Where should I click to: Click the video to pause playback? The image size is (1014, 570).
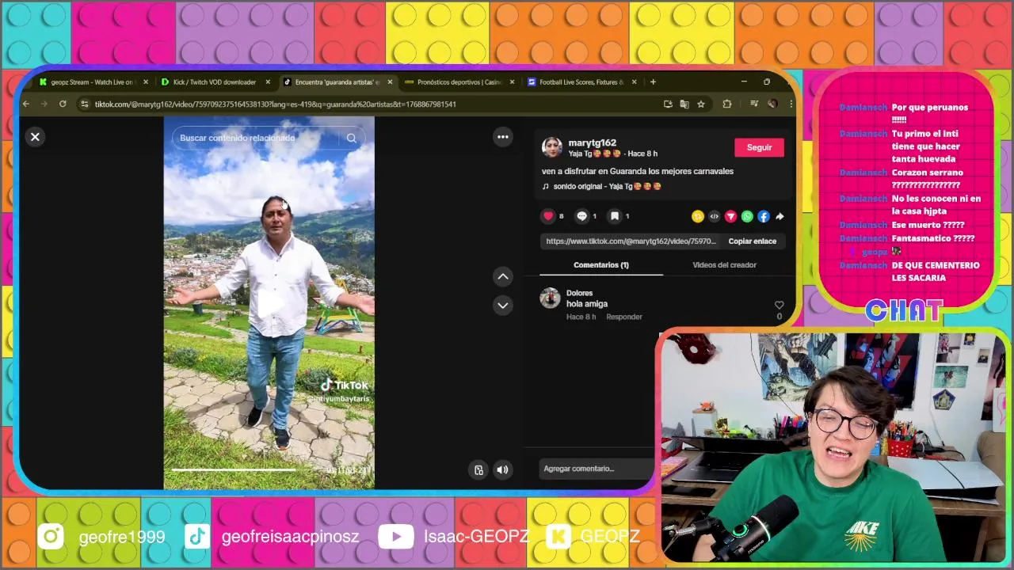269,303
